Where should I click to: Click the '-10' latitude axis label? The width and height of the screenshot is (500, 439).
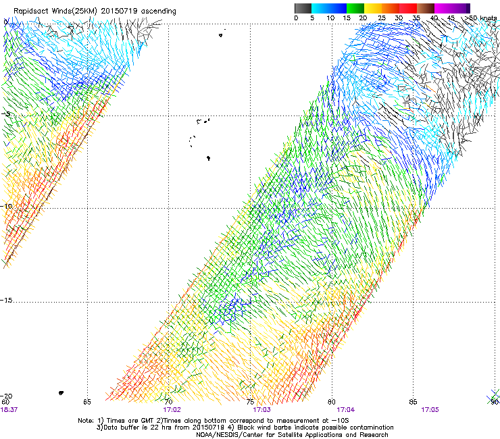[6, 206]
